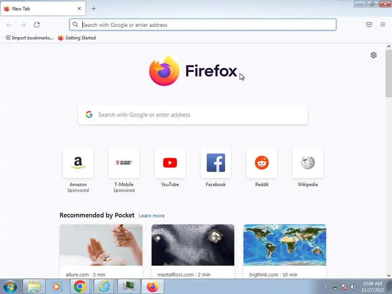Click the 'allure.com · 3 min' text
This screenshot has height=294, width=392.
85,274
